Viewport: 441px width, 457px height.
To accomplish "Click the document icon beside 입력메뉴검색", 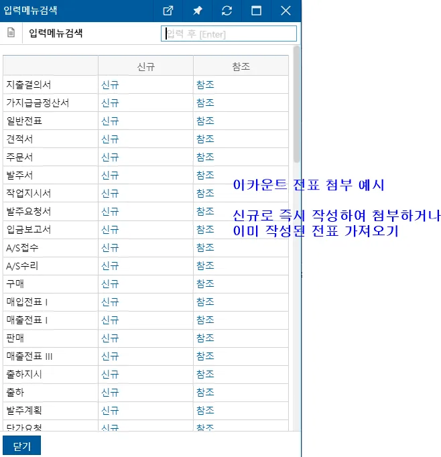I will click(x=11, y=33).
